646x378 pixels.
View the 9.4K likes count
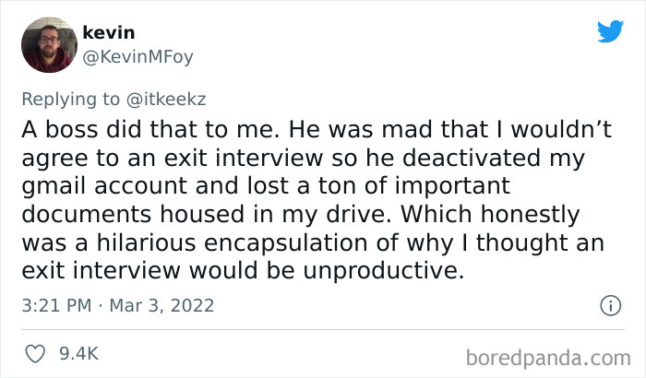coord(80,353)
